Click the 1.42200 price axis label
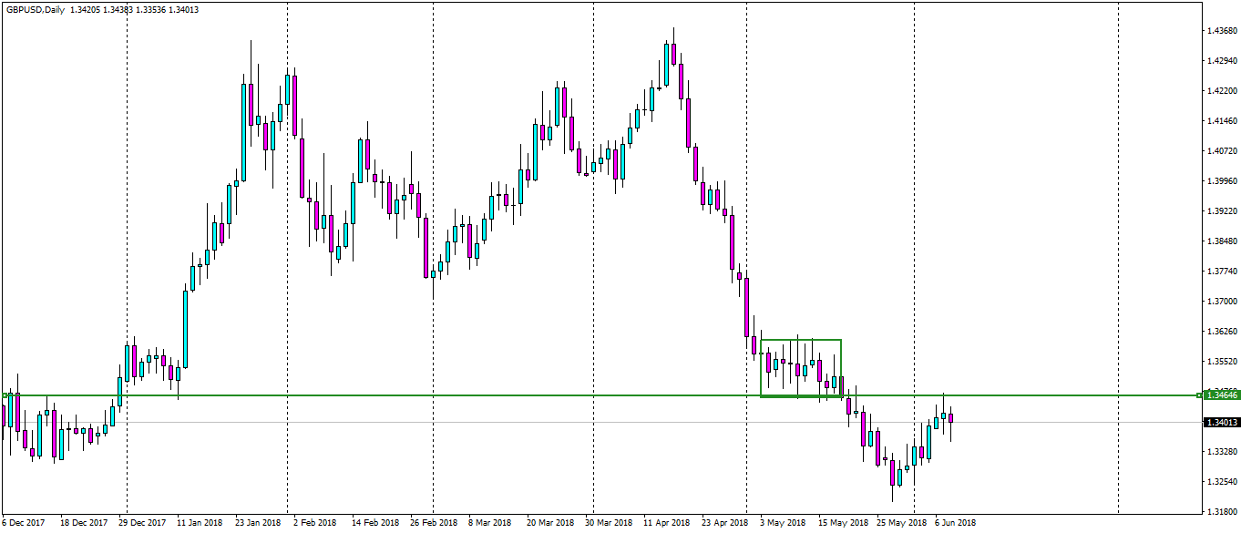The height and width of the screenshot is (533, 1241). pyautogui.click(x=1221, y=91)
